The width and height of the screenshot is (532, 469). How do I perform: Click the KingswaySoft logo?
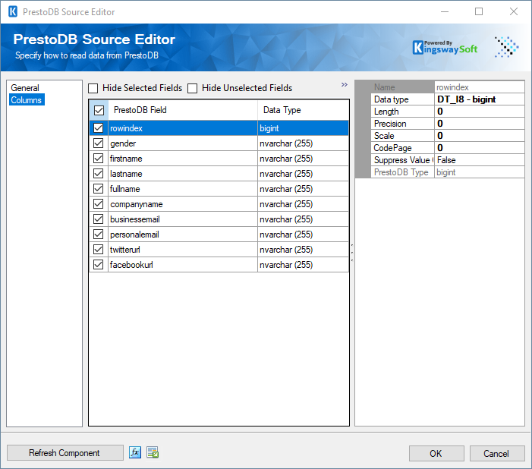point(445,48)
